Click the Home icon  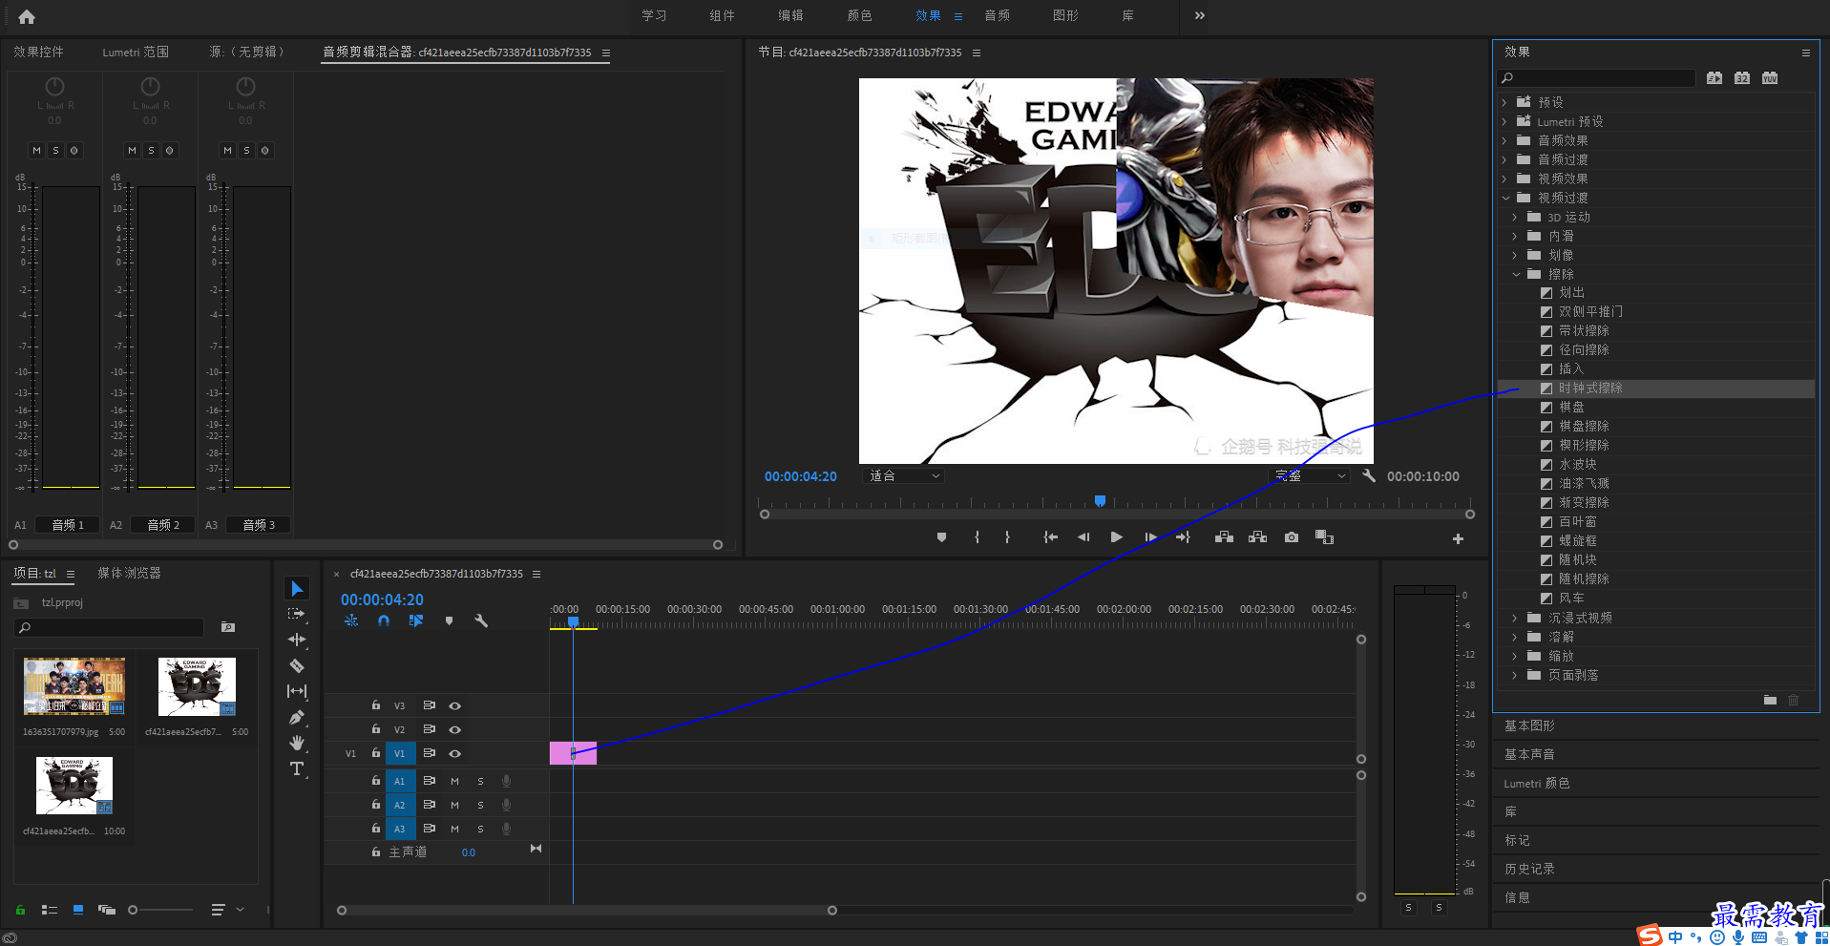(x=27, y=16)
